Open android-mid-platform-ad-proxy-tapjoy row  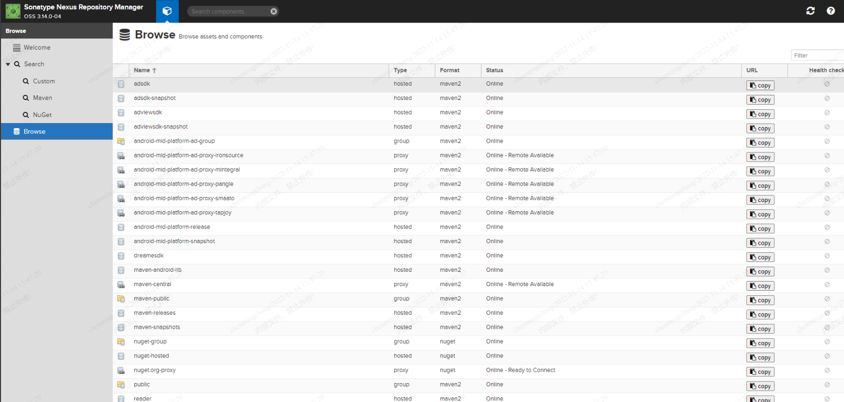[x=478, y=213]
